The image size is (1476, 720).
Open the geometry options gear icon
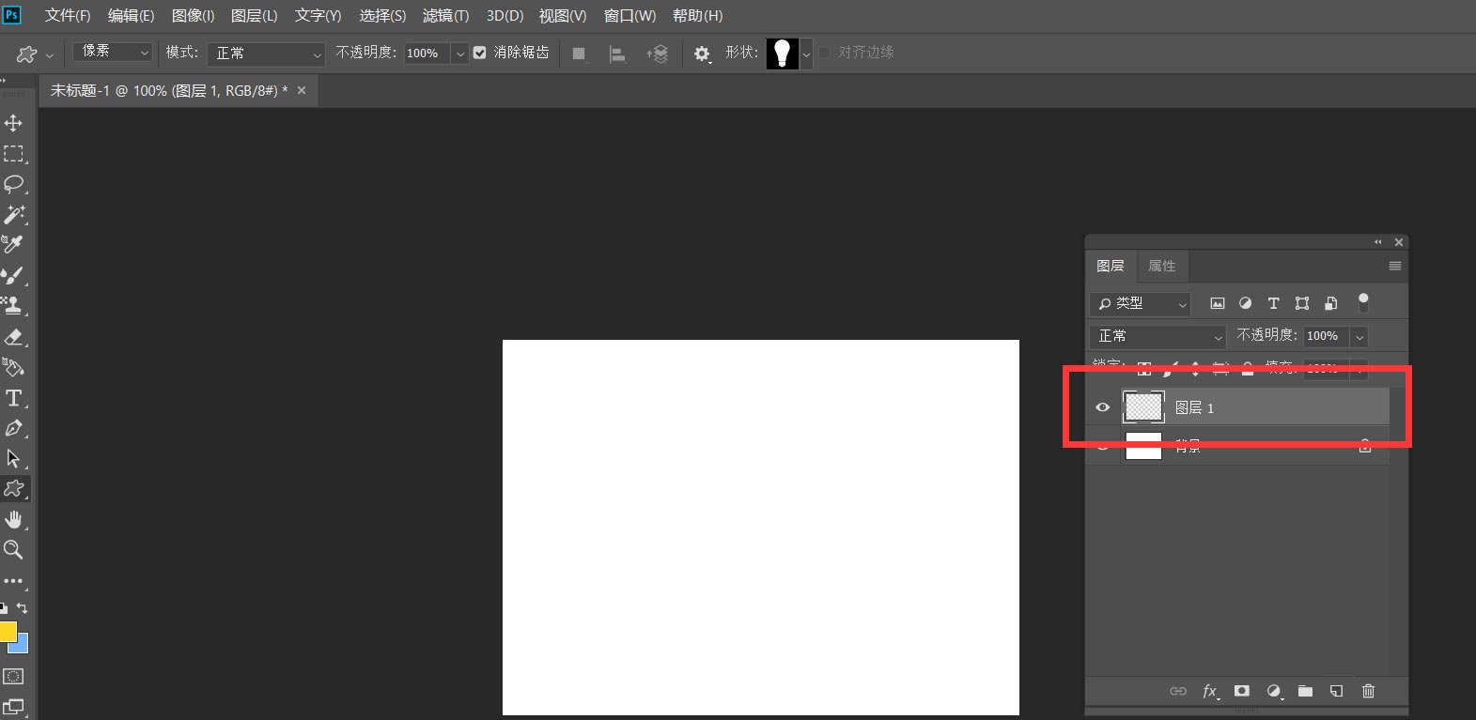(702, 54)
